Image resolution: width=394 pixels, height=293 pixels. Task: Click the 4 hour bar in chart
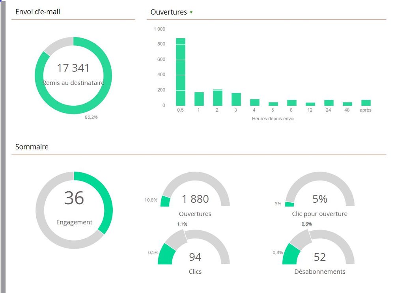(x=254, y=102)
